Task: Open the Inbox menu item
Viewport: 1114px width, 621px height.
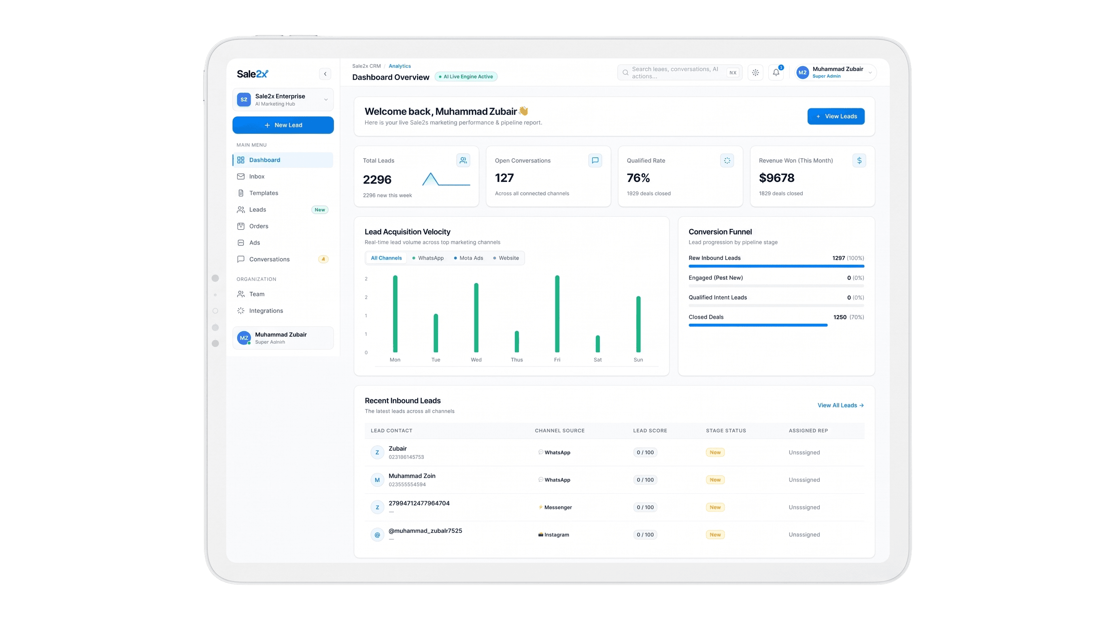Action: pyautogui.click(x=283, y=176)
